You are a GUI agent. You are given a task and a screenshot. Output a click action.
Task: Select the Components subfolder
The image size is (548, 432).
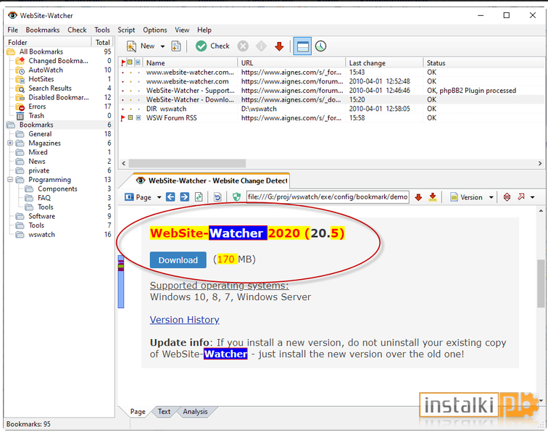tap(57, 188)
